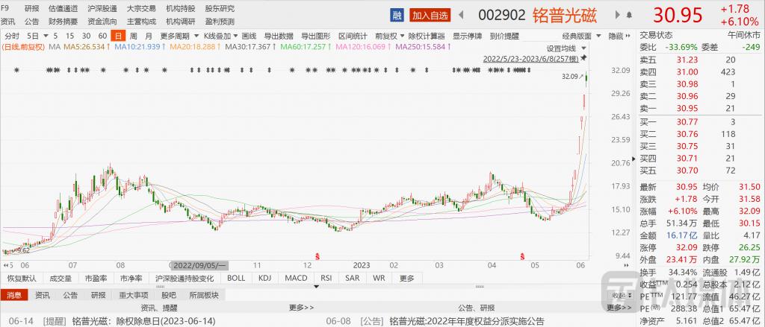Click the black triangle under the indicator bar
The width and height of the screenshot is (765, 327).
(x=316, y=287)
